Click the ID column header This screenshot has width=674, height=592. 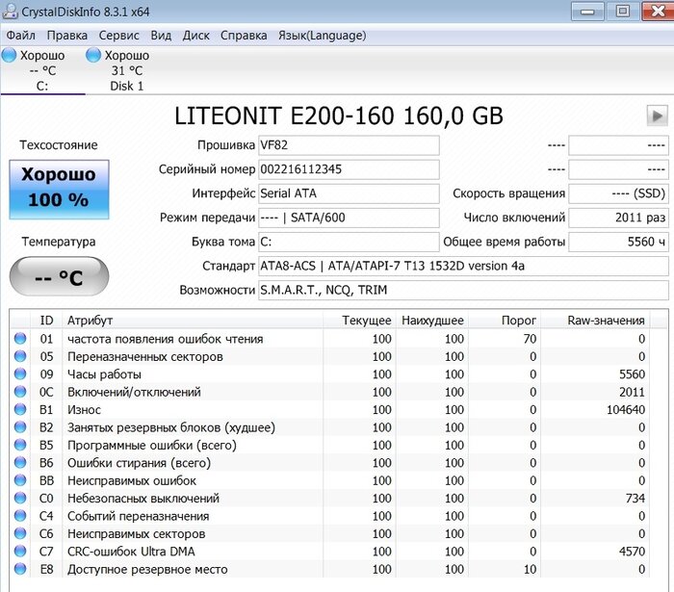coord(46,320)
